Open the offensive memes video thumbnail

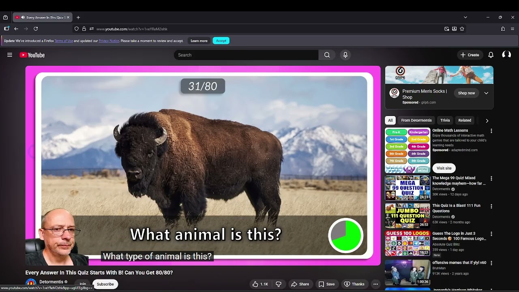(x=407, y=272)
